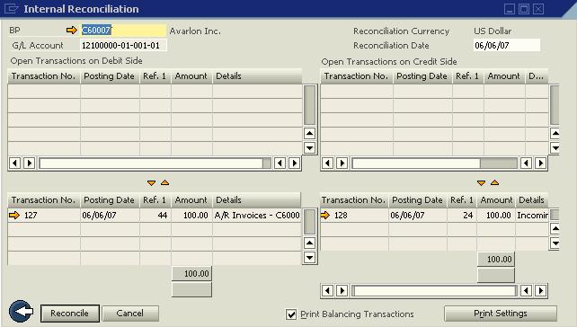
Task: Click the window menu icon beside Internal Reconciliation title
Action: click(x=11, y=8)
